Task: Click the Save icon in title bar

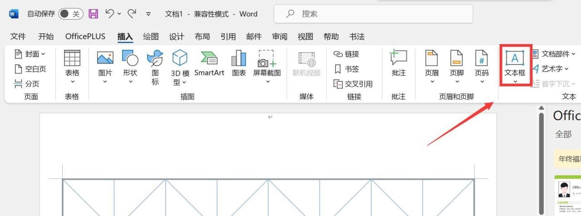Action: pos(93,14)
